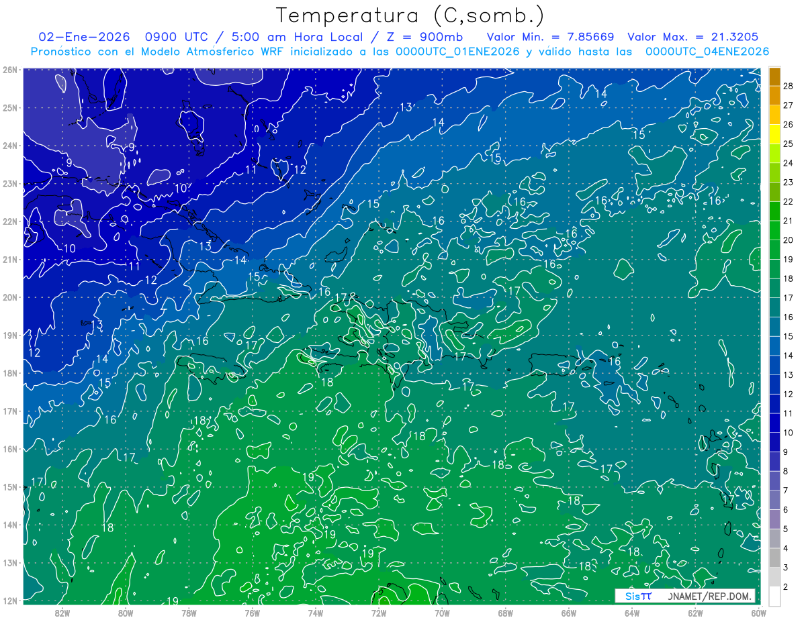Click the color scale label "4"
This screenshot has width=806, height=622.
786,548
